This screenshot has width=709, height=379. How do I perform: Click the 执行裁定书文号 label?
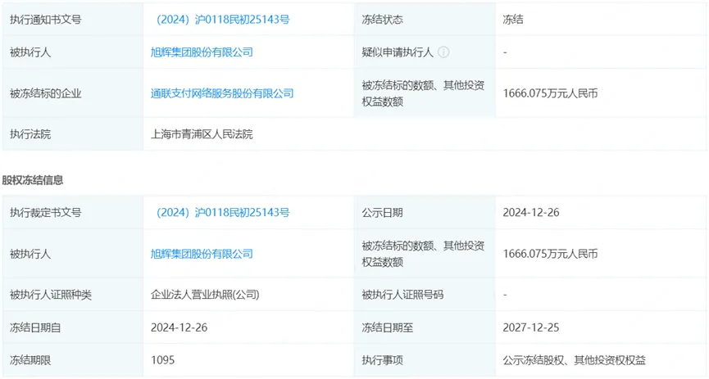point(45,212)
